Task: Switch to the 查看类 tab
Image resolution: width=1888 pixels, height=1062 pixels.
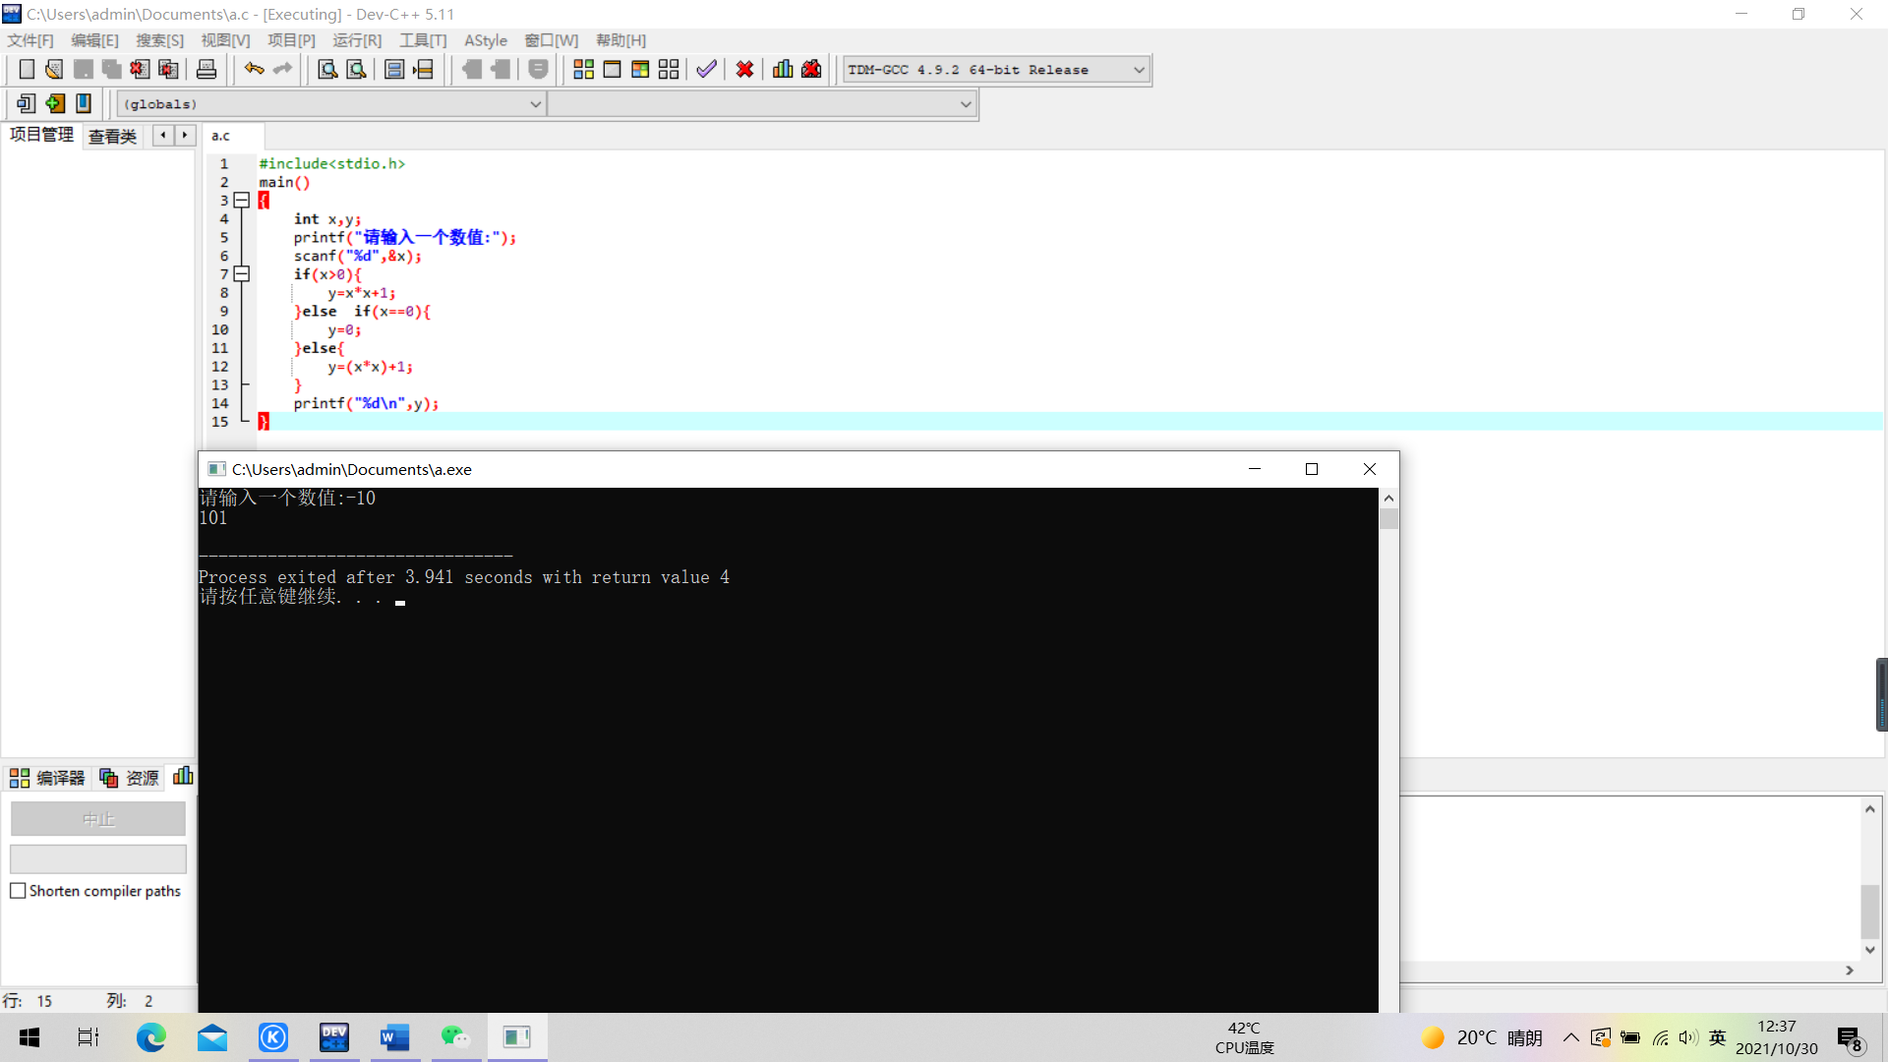Action: pos(112,136)
